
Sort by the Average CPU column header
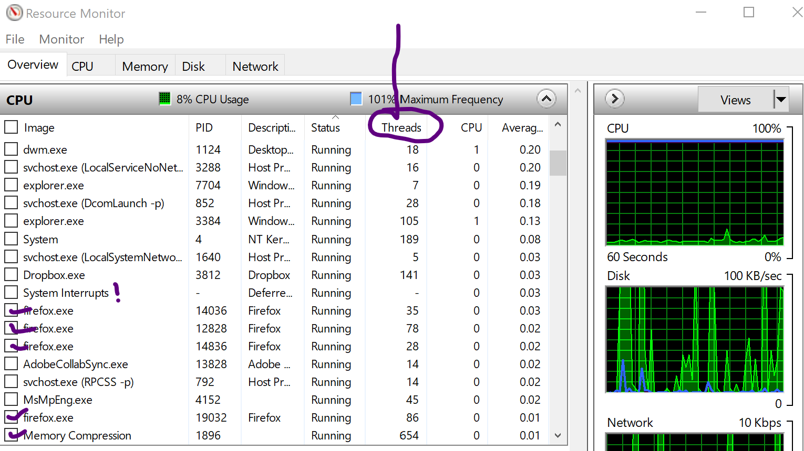coord(522,128)
